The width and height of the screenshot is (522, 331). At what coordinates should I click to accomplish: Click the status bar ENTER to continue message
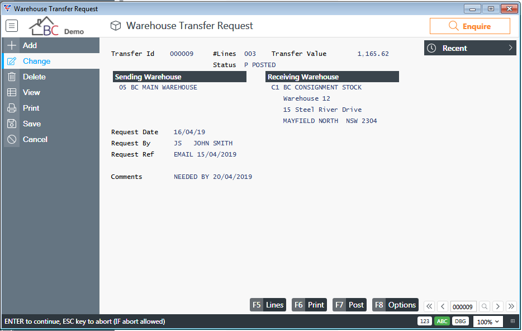click(x=85, y=321)
